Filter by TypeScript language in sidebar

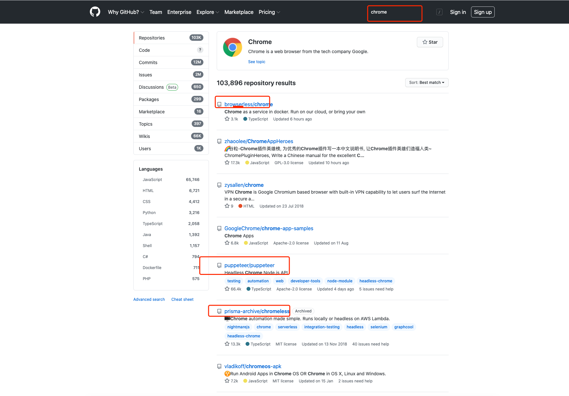point(171,224)
